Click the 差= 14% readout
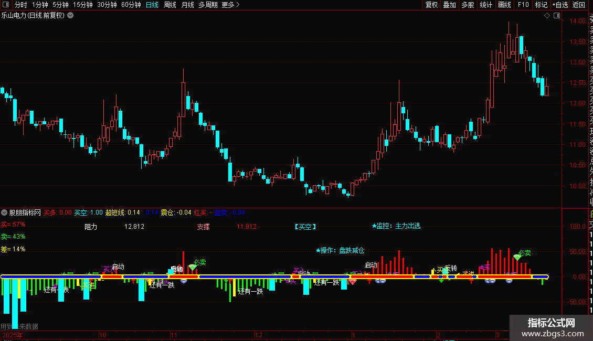Viewport: 593px width, 341px height. (13, 249)
